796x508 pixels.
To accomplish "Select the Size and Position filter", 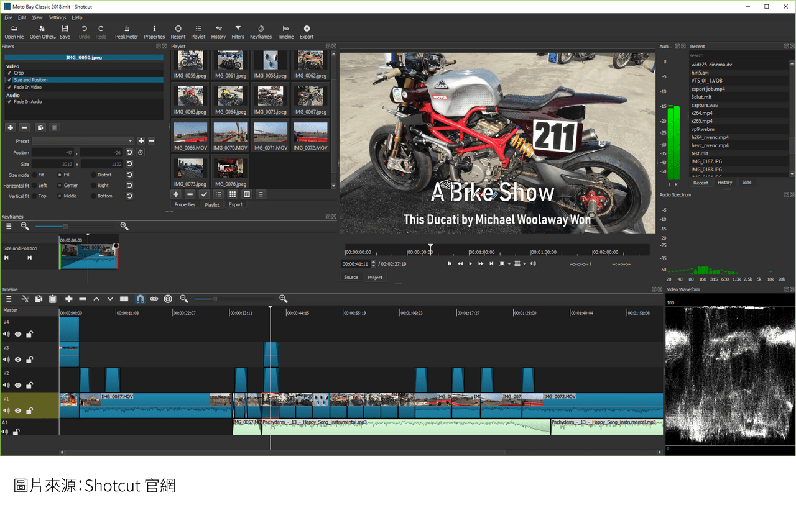I will pyautogui.click(x=84, y=80).
